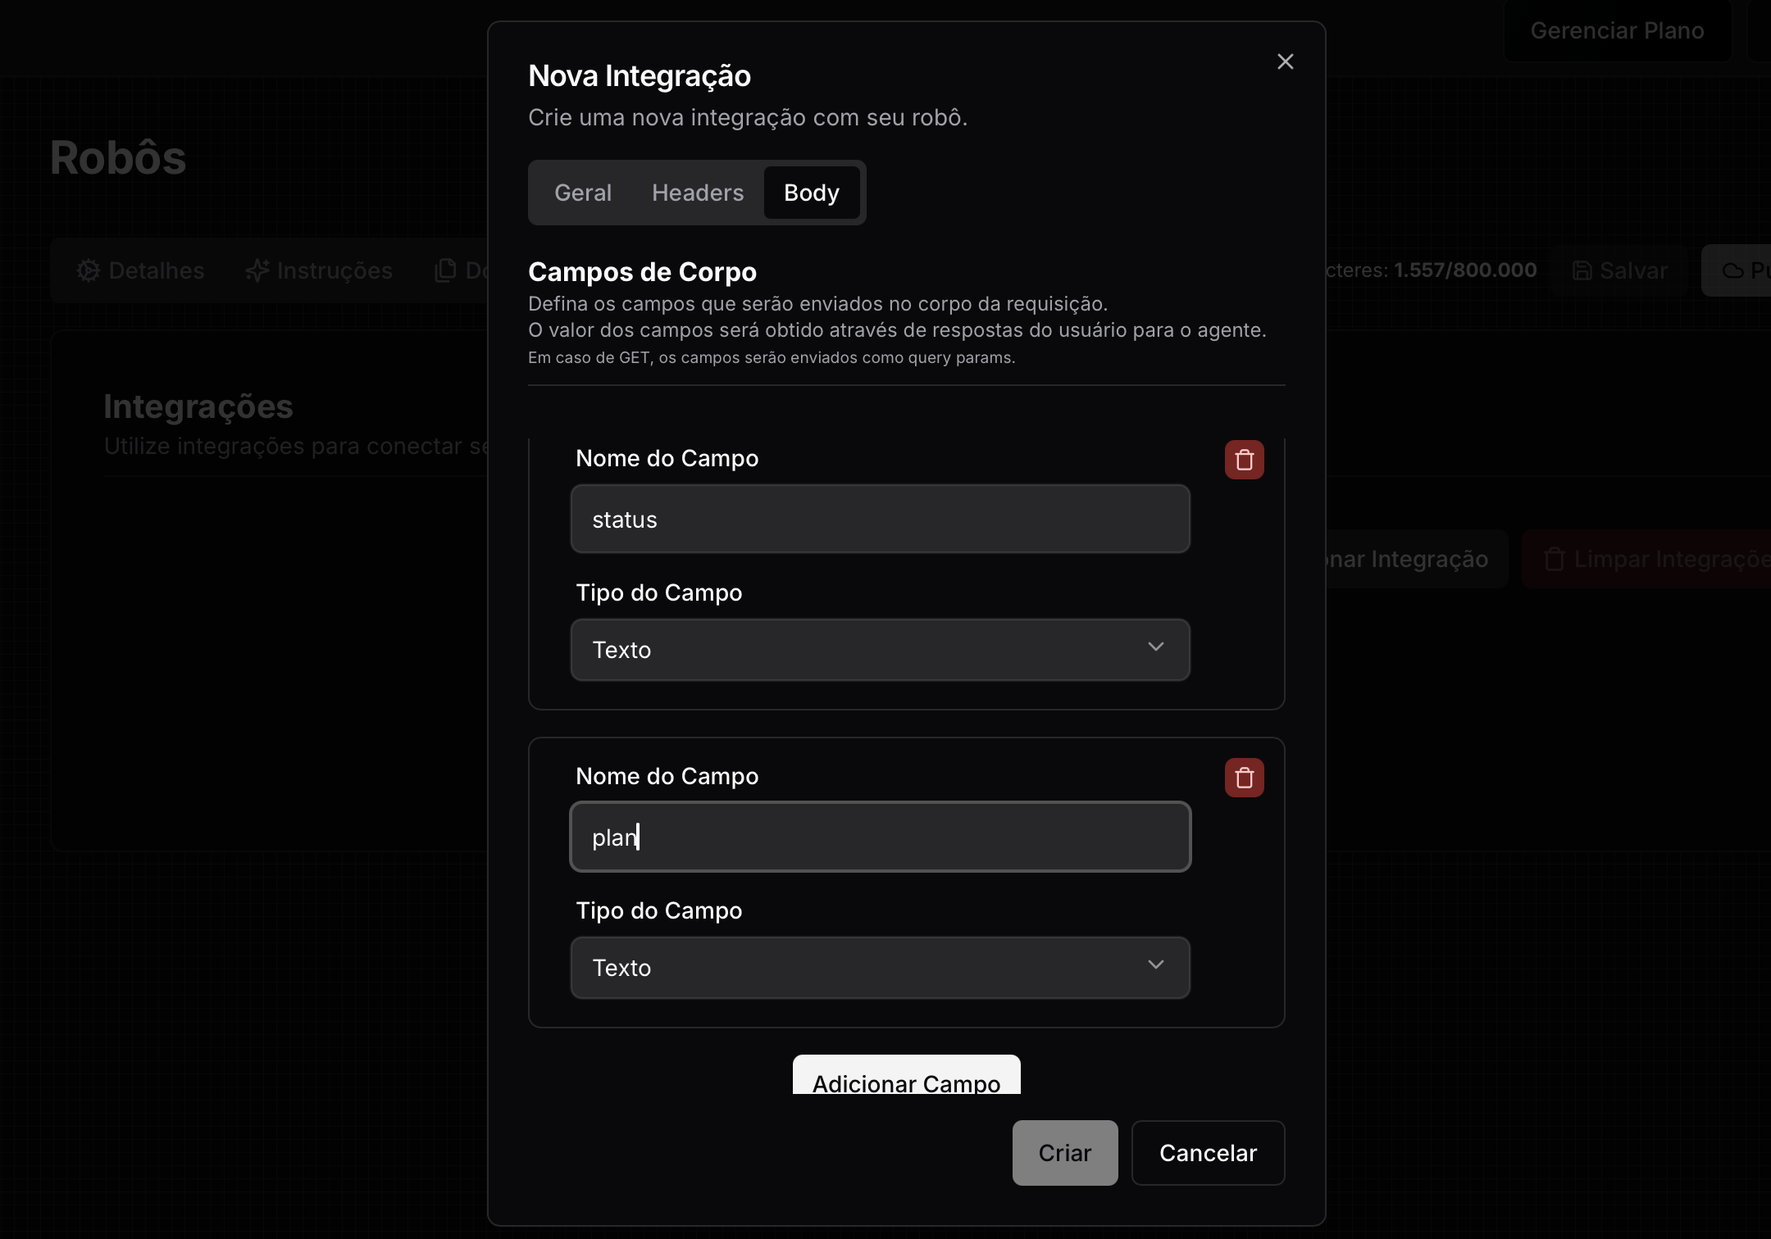
Task: Close the Nova Integração dialog
Action: click(1285, 61)
